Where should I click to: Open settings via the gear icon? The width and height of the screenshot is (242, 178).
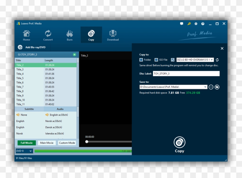(x=196, y=24)
